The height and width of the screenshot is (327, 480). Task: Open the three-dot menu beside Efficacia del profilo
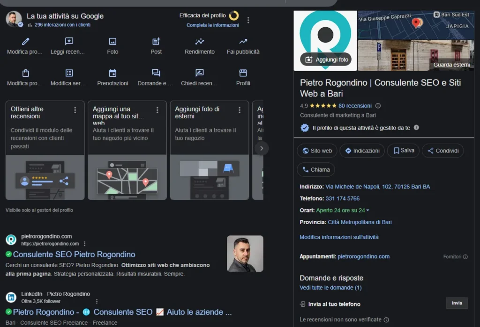248,20
